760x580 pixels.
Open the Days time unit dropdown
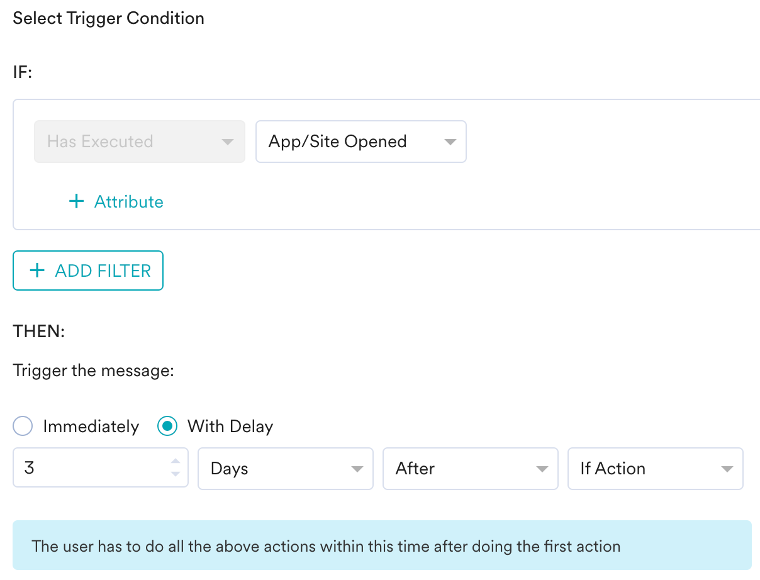pos(277,469)
